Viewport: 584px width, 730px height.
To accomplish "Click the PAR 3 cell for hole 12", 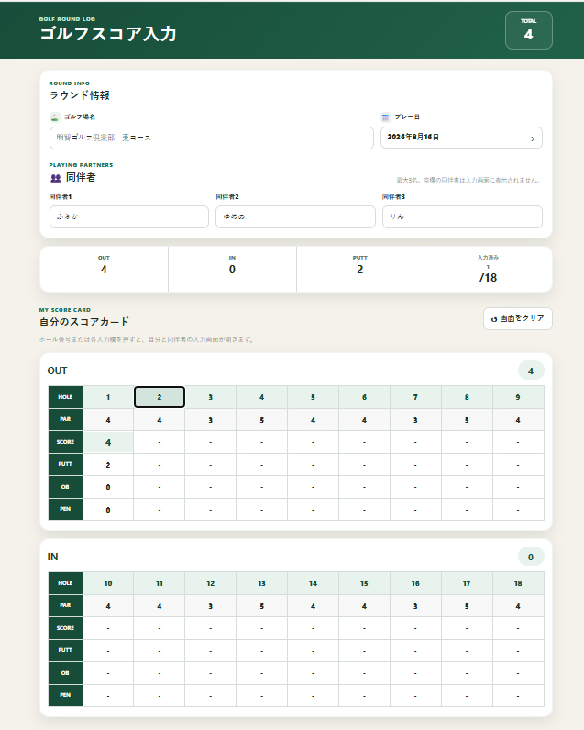I will coord(210,606).
